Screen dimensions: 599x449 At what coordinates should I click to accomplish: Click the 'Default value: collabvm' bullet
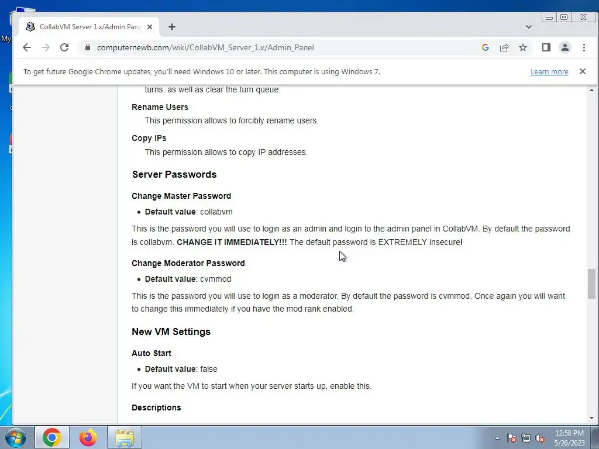tap(189, 212)
